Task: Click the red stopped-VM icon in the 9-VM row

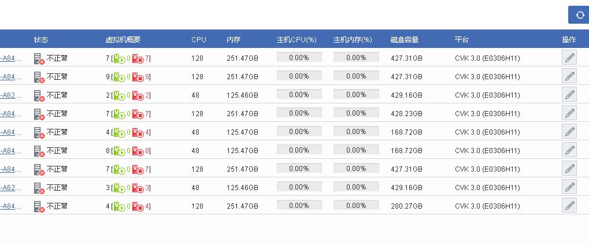Action: (x=138, y=77)
